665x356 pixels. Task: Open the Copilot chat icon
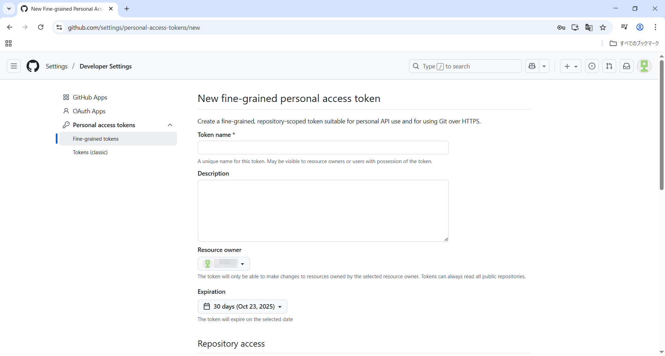(x=532, y=66)
